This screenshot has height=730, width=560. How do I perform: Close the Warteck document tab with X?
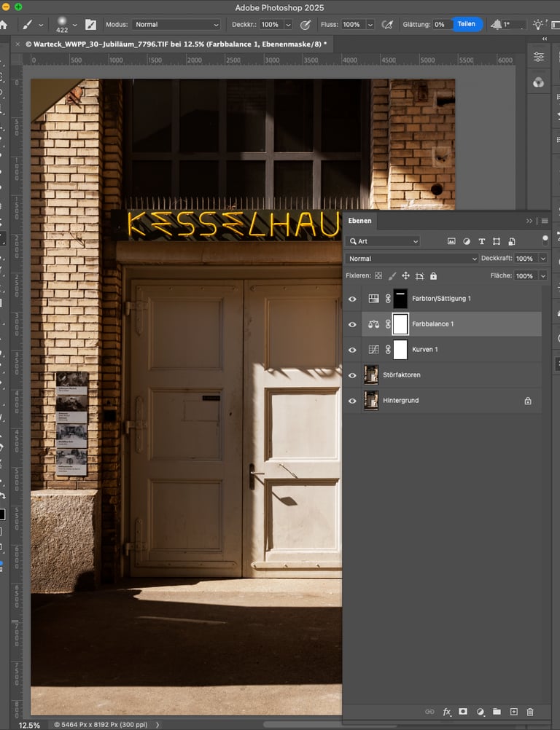pos(17,44)
